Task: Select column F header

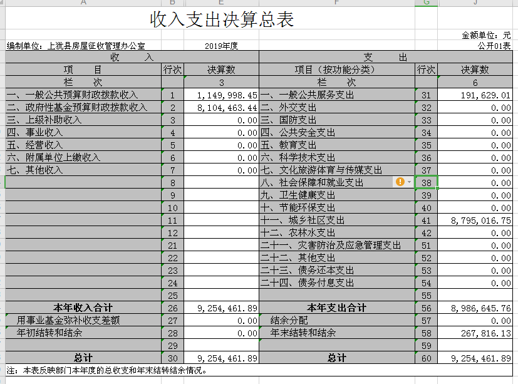Action: (x=336, y=3)
